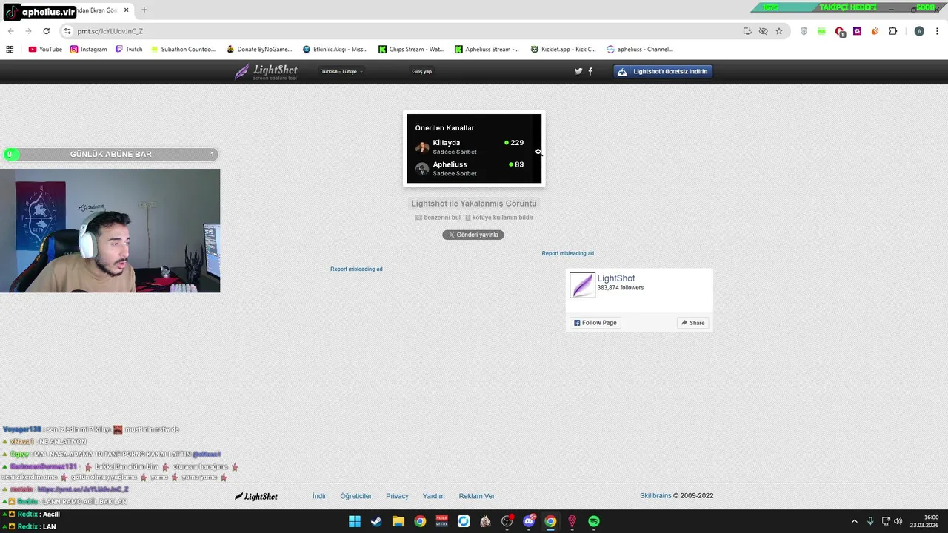Open the Donate ByNoGame bookmark
Image resolution: width=948 pixels, height=533 pixels.
(259, 50)
